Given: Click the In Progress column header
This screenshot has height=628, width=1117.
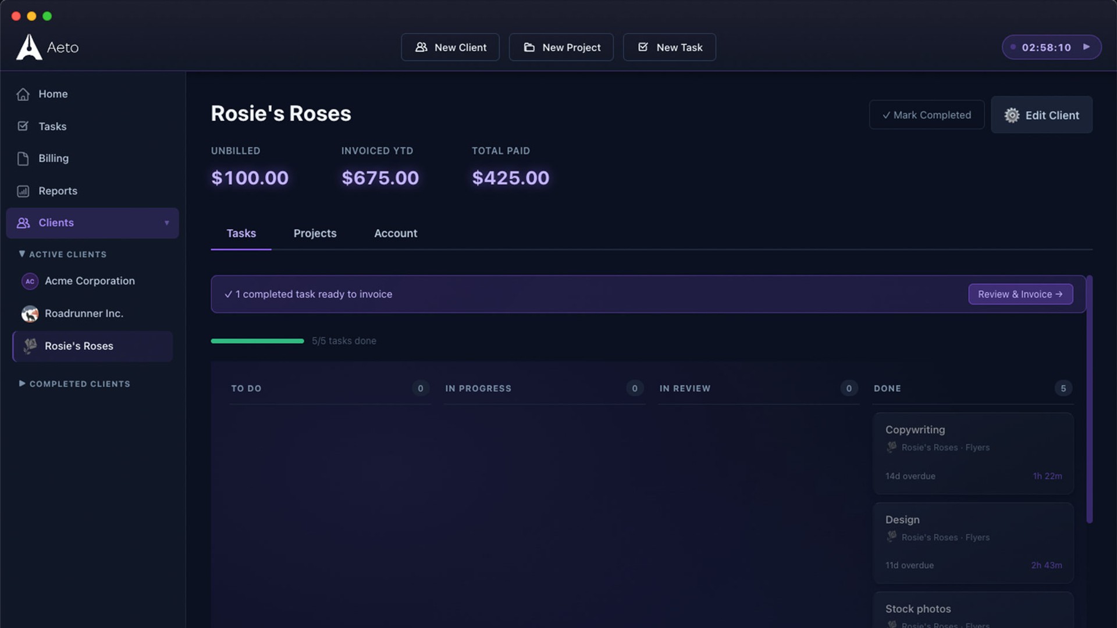Looking at the screenshot, I should click(x=478, y=388).
